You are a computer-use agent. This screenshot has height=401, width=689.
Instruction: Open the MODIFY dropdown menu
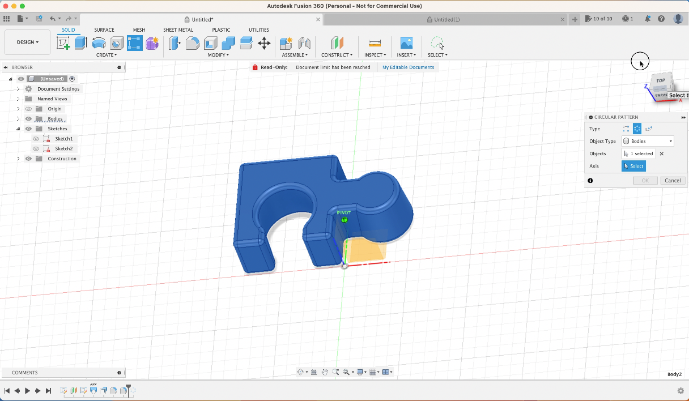218,55
